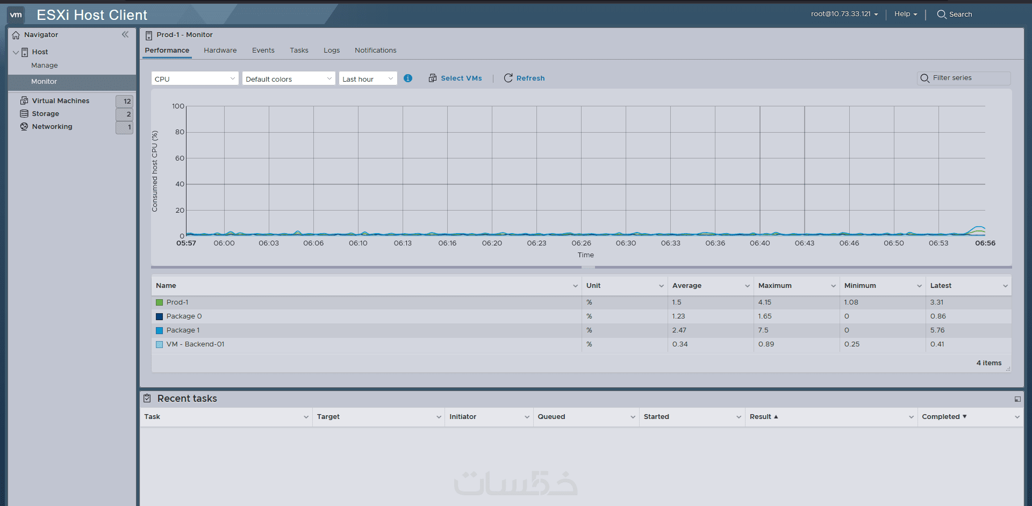Select the VM - Backend-01 row name
The width and height of the screenshot is (1032, 506).
coord(196,344)
